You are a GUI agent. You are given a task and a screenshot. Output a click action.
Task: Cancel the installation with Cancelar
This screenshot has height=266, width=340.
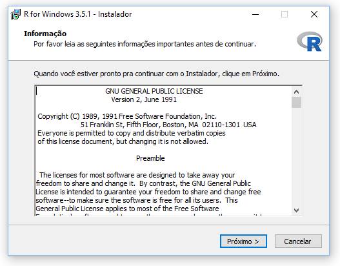[298, 241]
